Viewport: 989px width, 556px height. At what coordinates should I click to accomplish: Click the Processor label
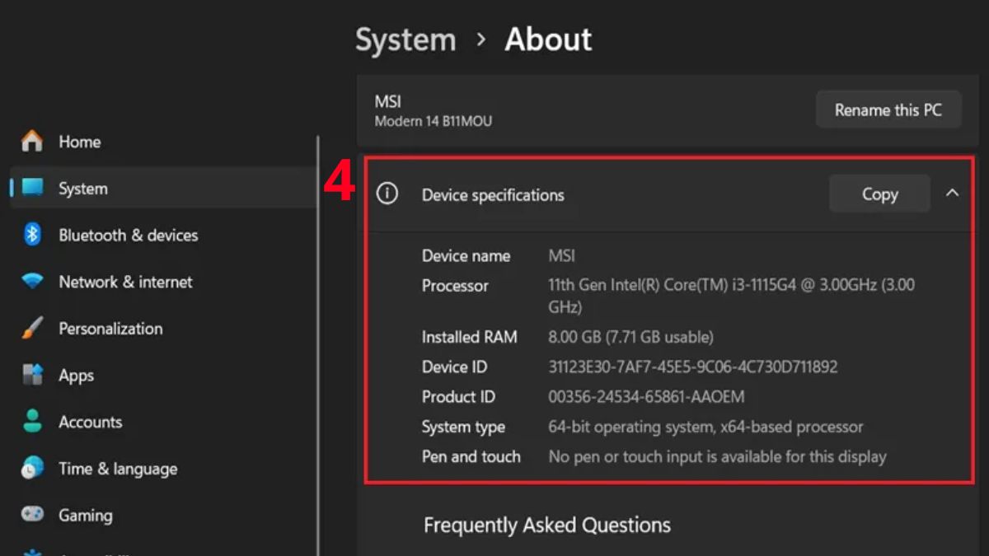(x=455, y=286)
